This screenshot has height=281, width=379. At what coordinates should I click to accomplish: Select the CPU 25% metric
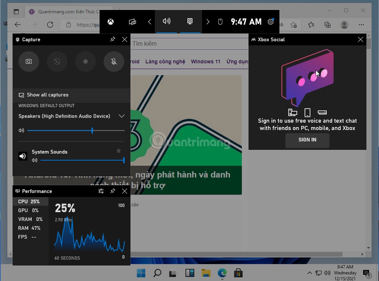[31, 201]
